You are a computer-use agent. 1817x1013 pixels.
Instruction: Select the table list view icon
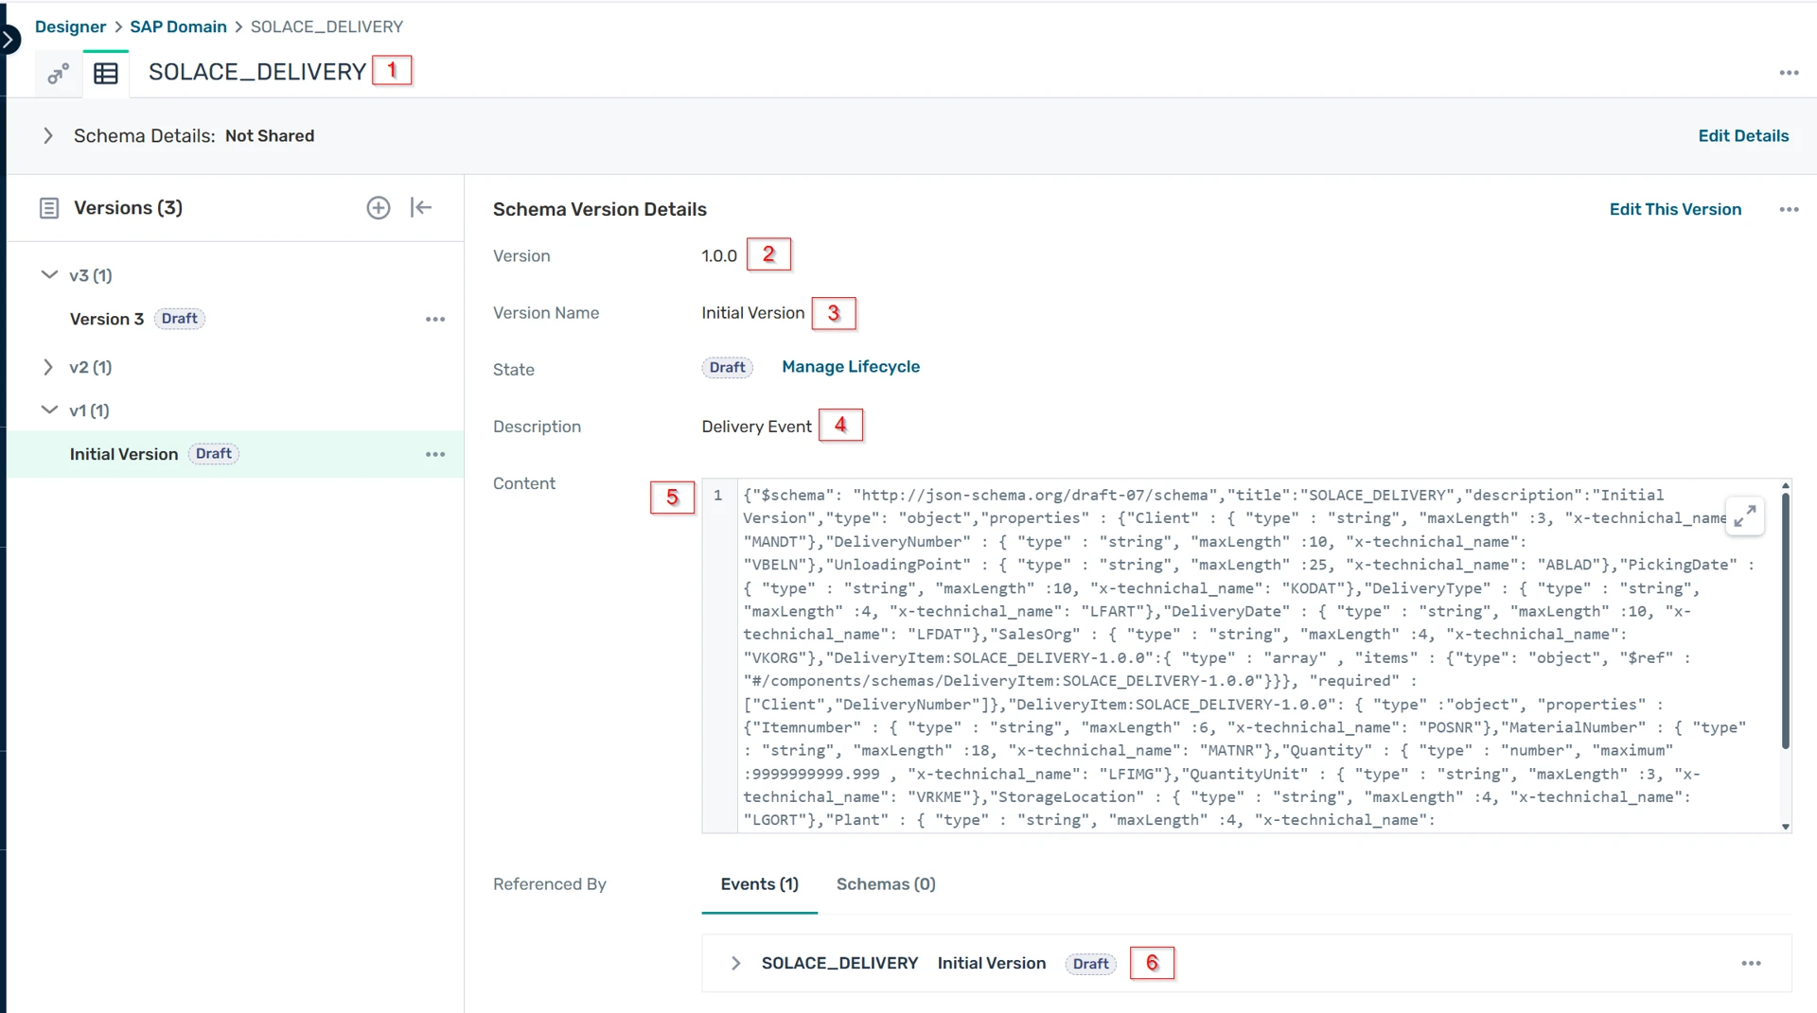(x=106, y=74)
